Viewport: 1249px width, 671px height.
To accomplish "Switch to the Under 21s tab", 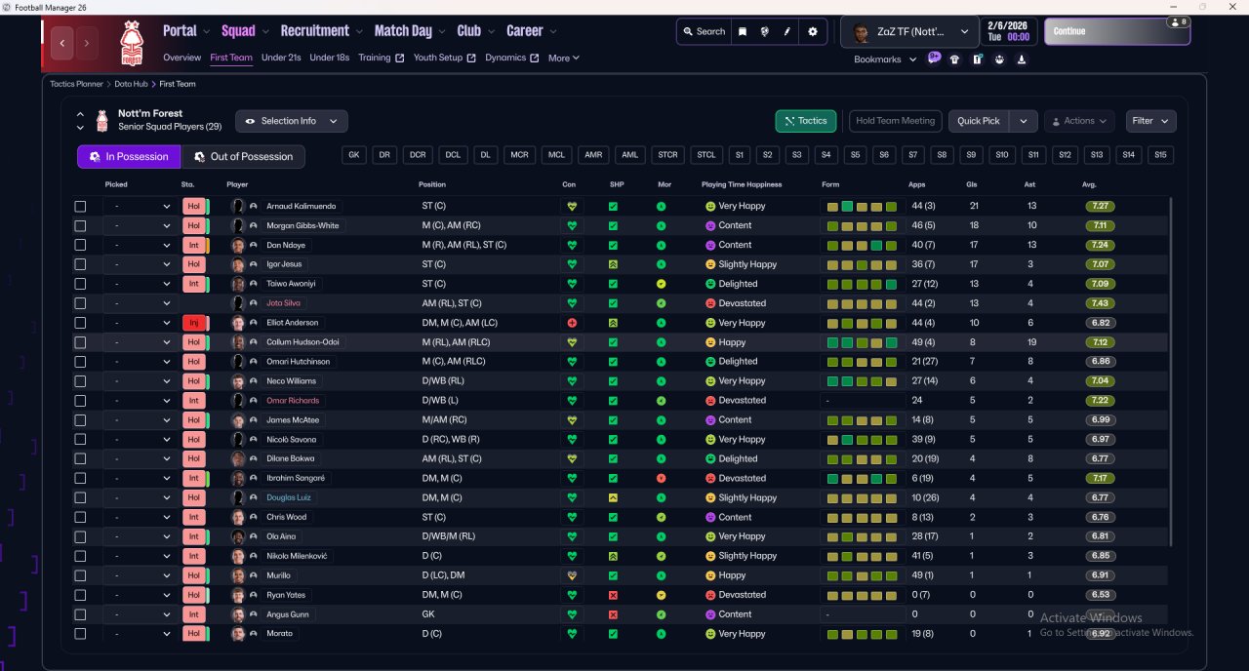I will click(281, 58).
